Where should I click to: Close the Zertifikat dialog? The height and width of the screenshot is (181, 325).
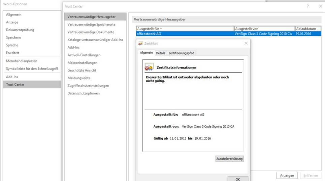[246, 43]
